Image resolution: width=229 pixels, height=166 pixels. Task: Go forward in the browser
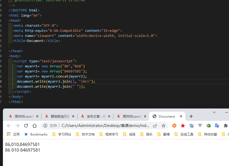17,126
